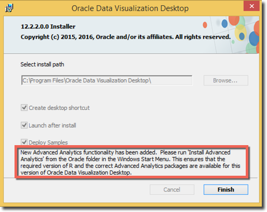Focus the install path text field
The width and height of the screenshot is (267, 212).
click(x=107, y=80)
